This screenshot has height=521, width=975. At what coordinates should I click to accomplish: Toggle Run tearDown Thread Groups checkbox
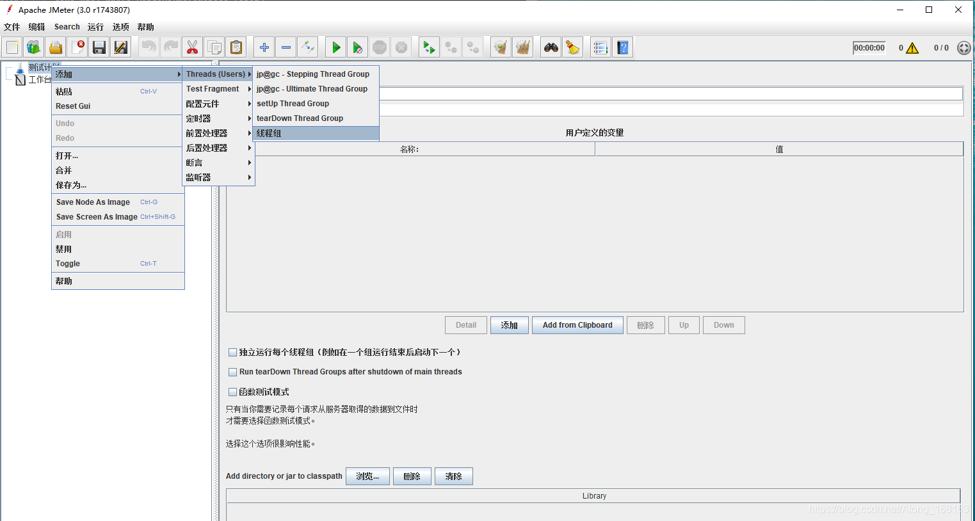tap(233, 372)
